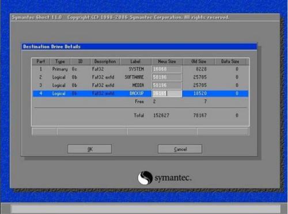Screen dimensions: 288x214
Task: Click part number 4 in highlighted row
Action: [x=40, y=94]
